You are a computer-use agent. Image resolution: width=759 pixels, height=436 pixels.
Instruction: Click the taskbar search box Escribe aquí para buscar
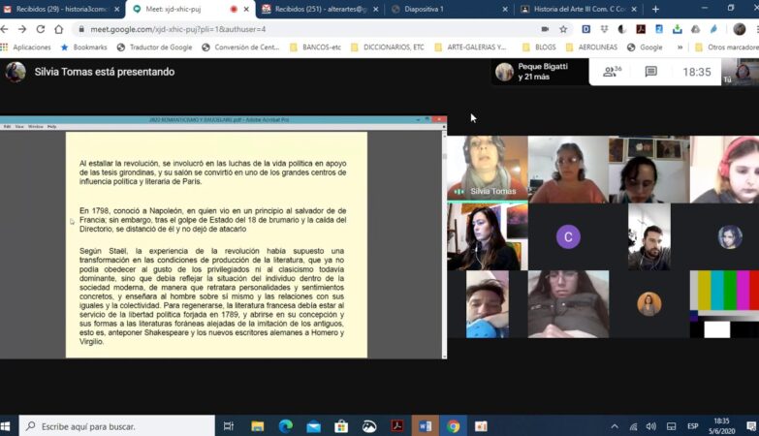tap(116, 426)
